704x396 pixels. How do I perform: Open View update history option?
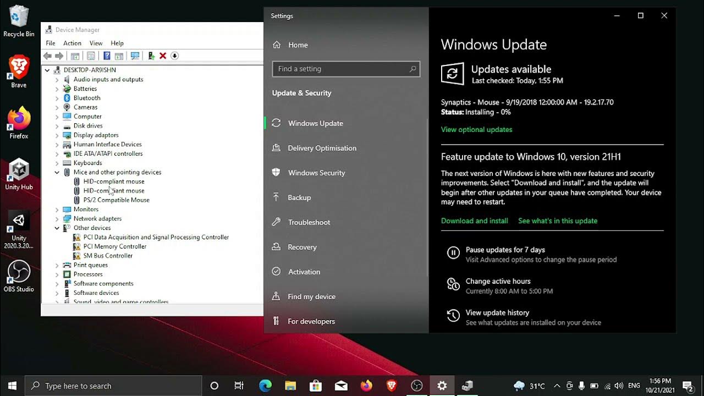(x=498, y=312)
